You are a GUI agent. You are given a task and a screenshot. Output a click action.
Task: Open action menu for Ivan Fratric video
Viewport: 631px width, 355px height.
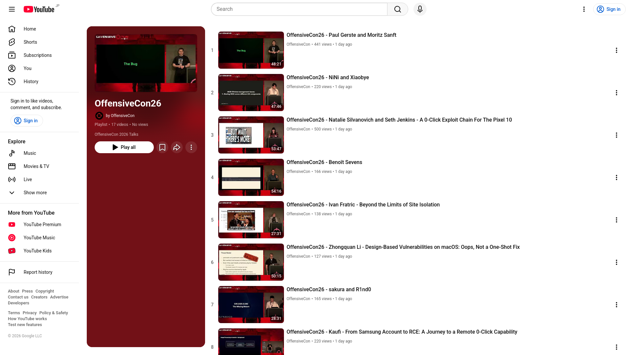coord(617,220)
